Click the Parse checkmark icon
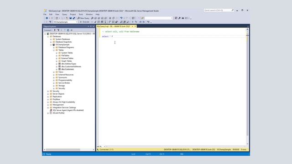This screenshot has width=292, height=164. pyautogui.click(x=95, y=22)
